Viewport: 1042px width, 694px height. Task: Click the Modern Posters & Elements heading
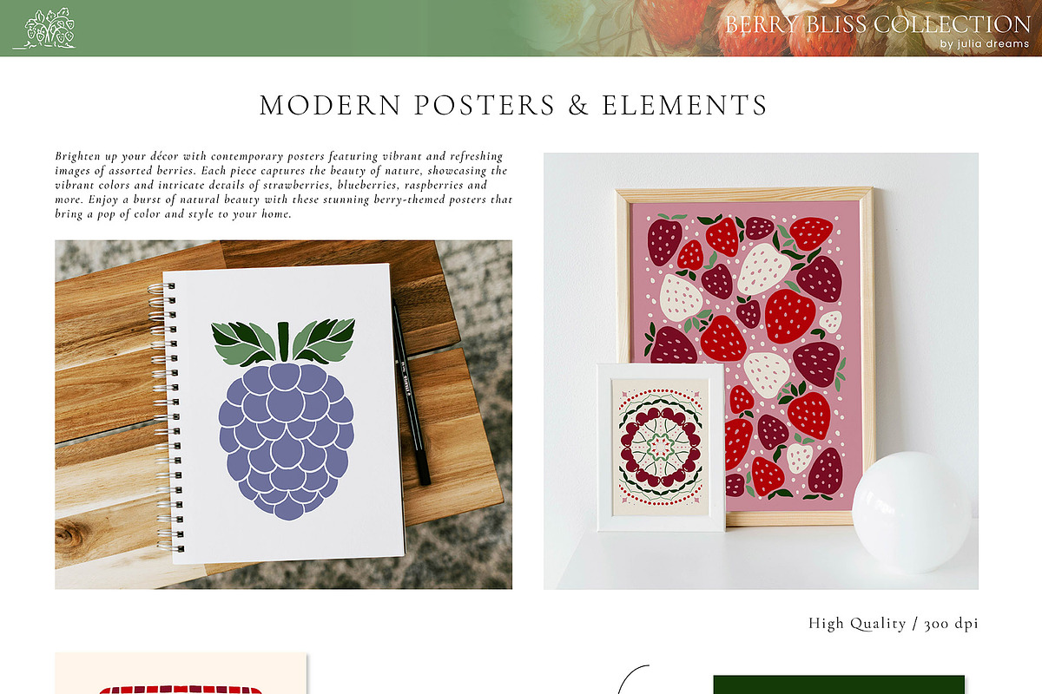513,105
